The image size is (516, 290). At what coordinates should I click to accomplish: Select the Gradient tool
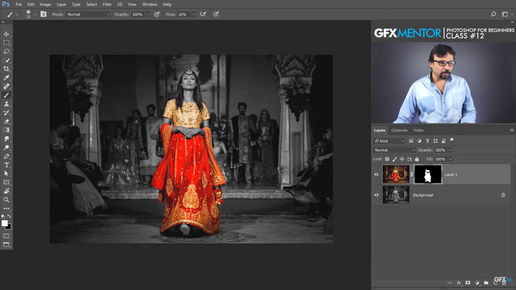[6, 130]
